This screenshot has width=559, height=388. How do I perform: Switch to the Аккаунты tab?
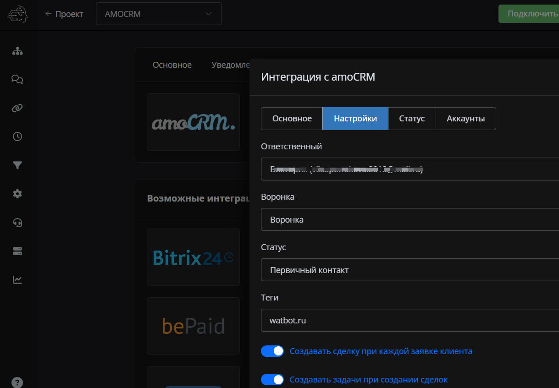click(x=465, y=119)
